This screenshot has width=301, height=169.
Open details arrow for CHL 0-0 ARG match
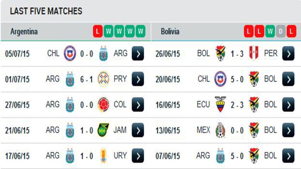point(138,54)
